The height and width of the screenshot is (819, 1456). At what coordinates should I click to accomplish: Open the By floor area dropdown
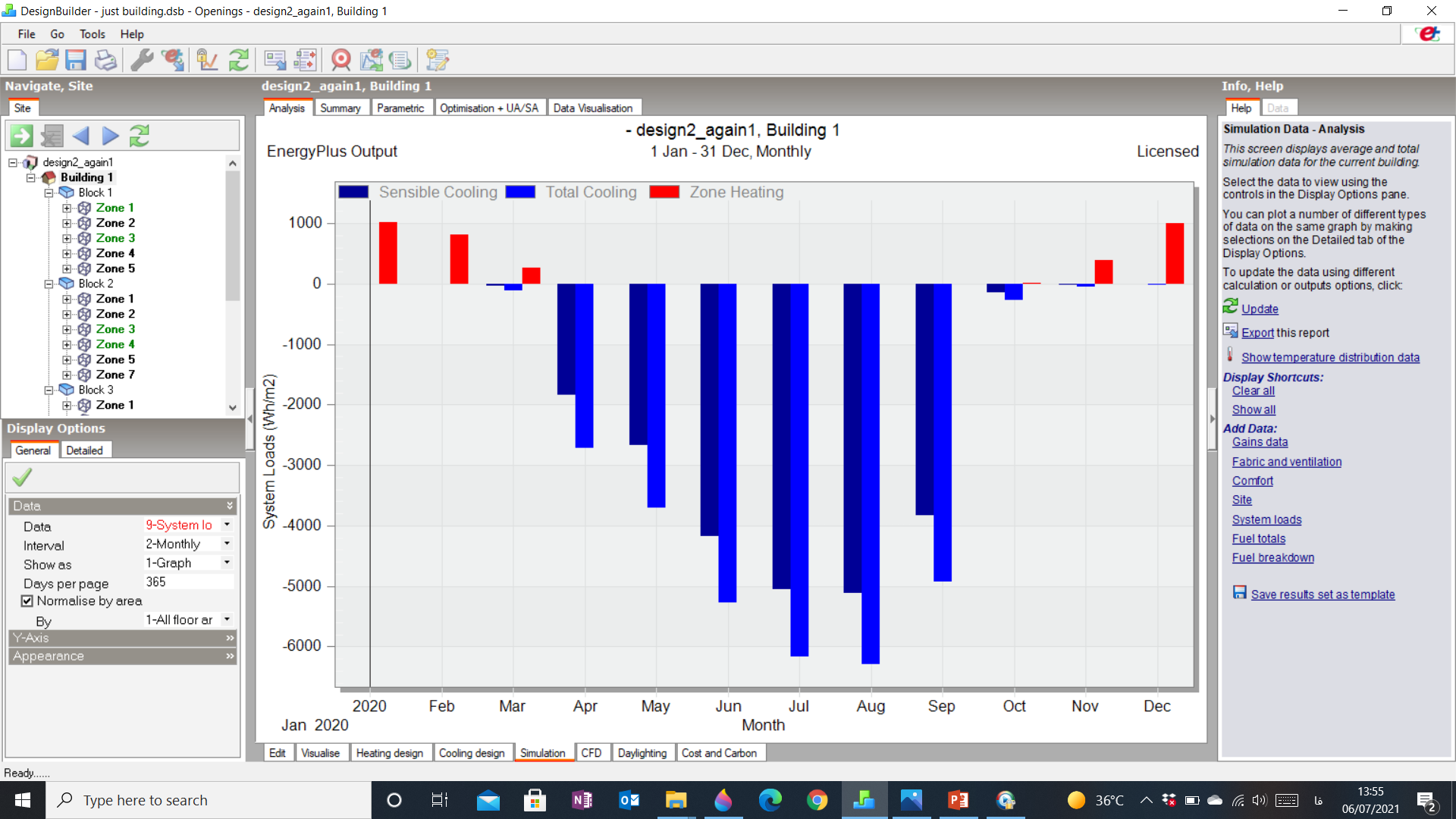(x=227, y=620)
